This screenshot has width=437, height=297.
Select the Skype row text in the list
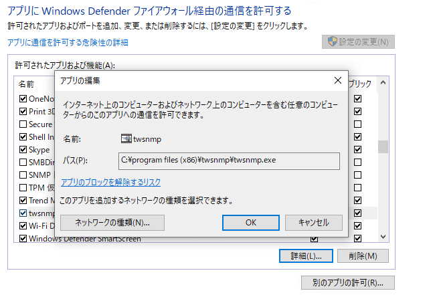click(39, 150)
